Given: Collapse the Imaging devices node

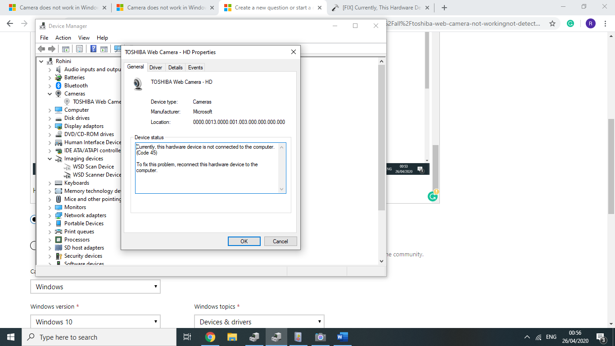Looking at the screenshot, I should click(50, 159).
